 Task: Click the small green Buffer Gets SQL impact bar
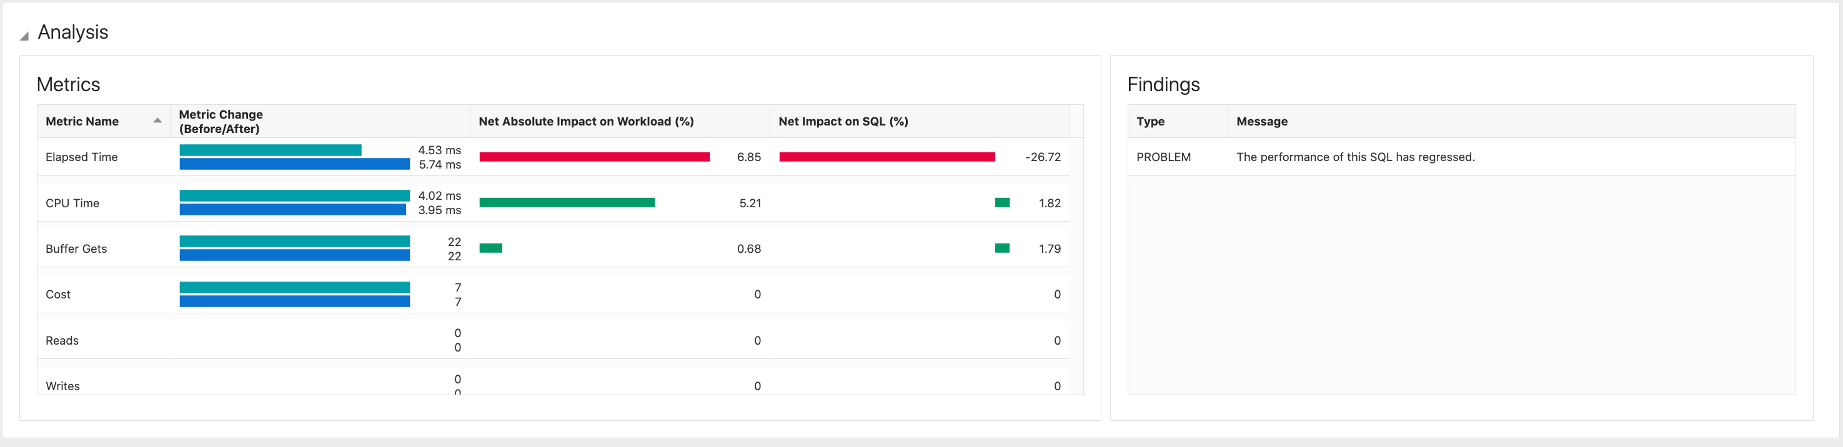click(1001, 249)
